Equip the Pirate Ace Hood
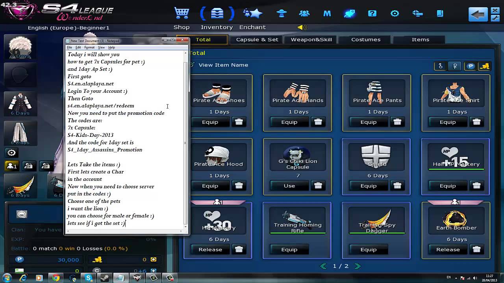This screenshot has height=283, width=504. [210, 186]
